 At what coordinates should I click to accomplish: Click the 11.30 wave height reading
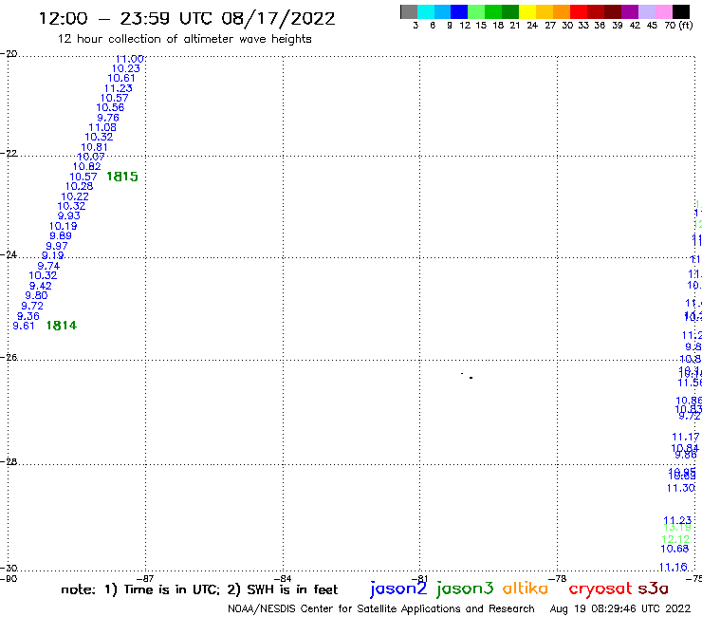681,489
